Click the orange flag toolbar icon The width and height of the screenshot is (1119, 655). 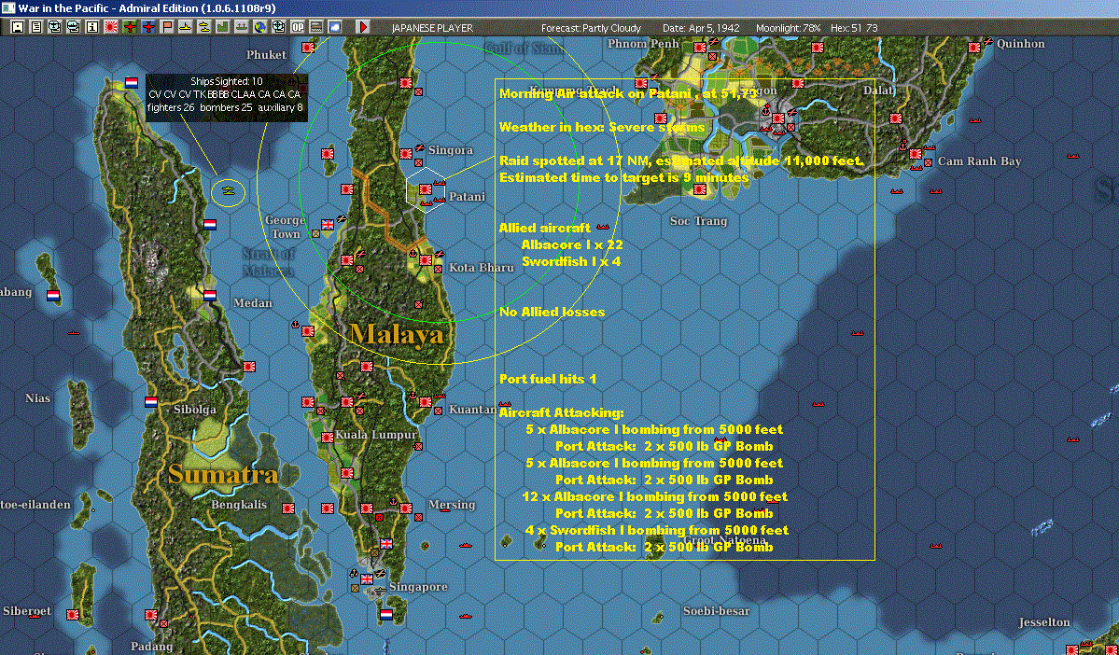tap(167, 27)
